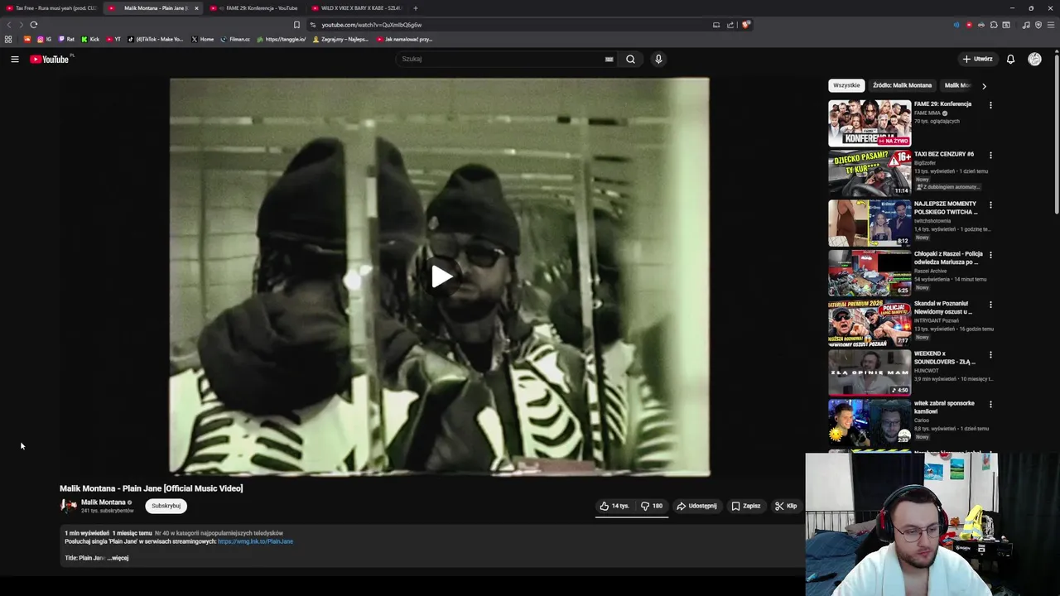The image size is (1060, 596).
Task: Click the youtube.com address bar URL
Action: pyautogui.click(x=372, y=25)
